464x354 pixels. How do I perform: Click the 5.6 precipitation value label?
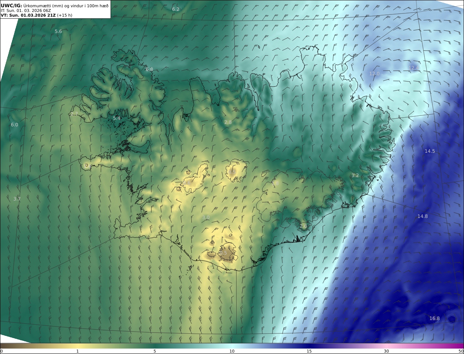click(x=58, y=31)
